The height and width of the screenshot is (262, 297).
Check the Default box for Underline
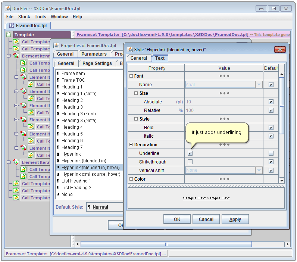tap(271, 153)
